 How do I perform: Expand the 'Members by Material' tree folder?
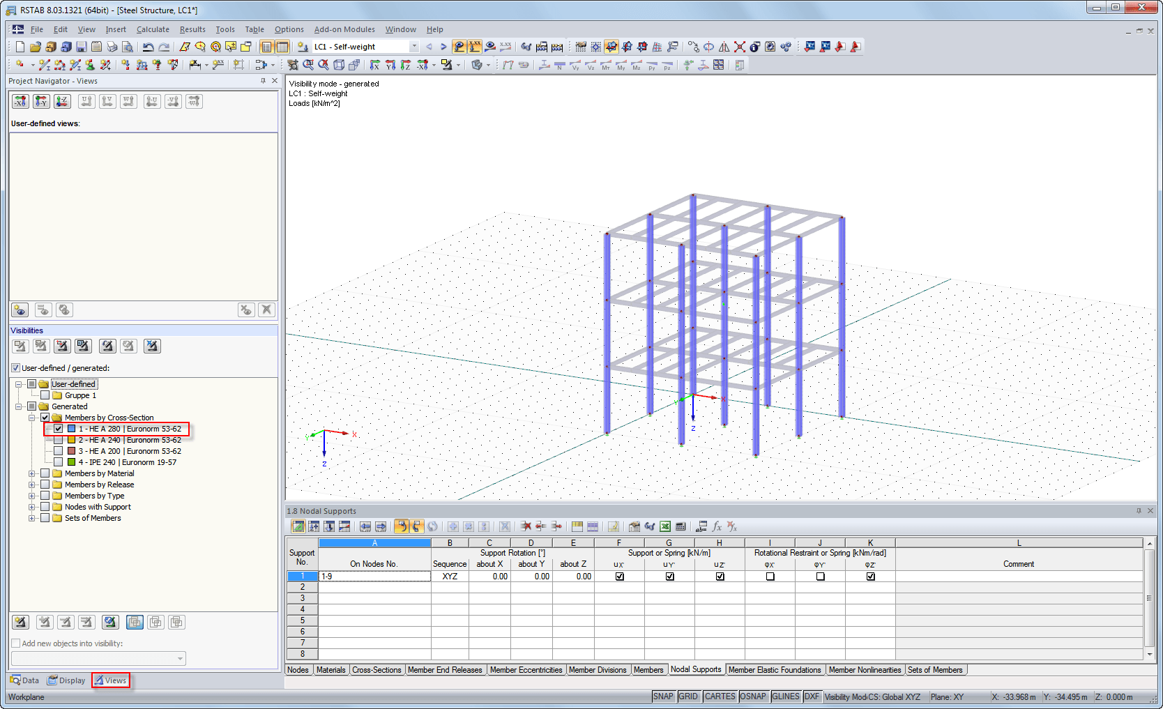pos(31,473)
